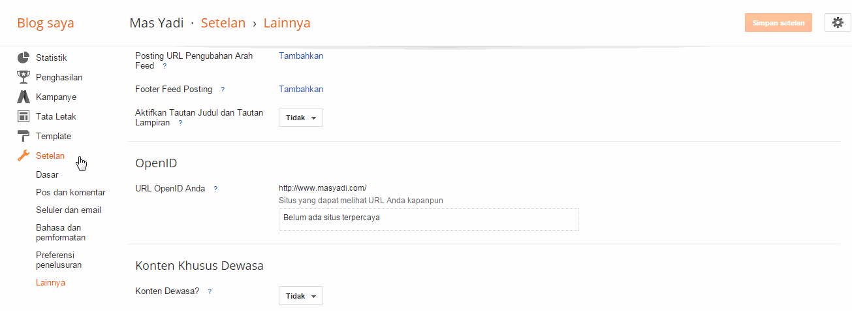
Task: Click the OpenID section heading
Action: pyautogui.click(x=156, y=163)
